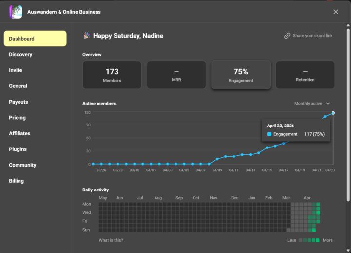Open the Community section

click(x=22, y=165)
